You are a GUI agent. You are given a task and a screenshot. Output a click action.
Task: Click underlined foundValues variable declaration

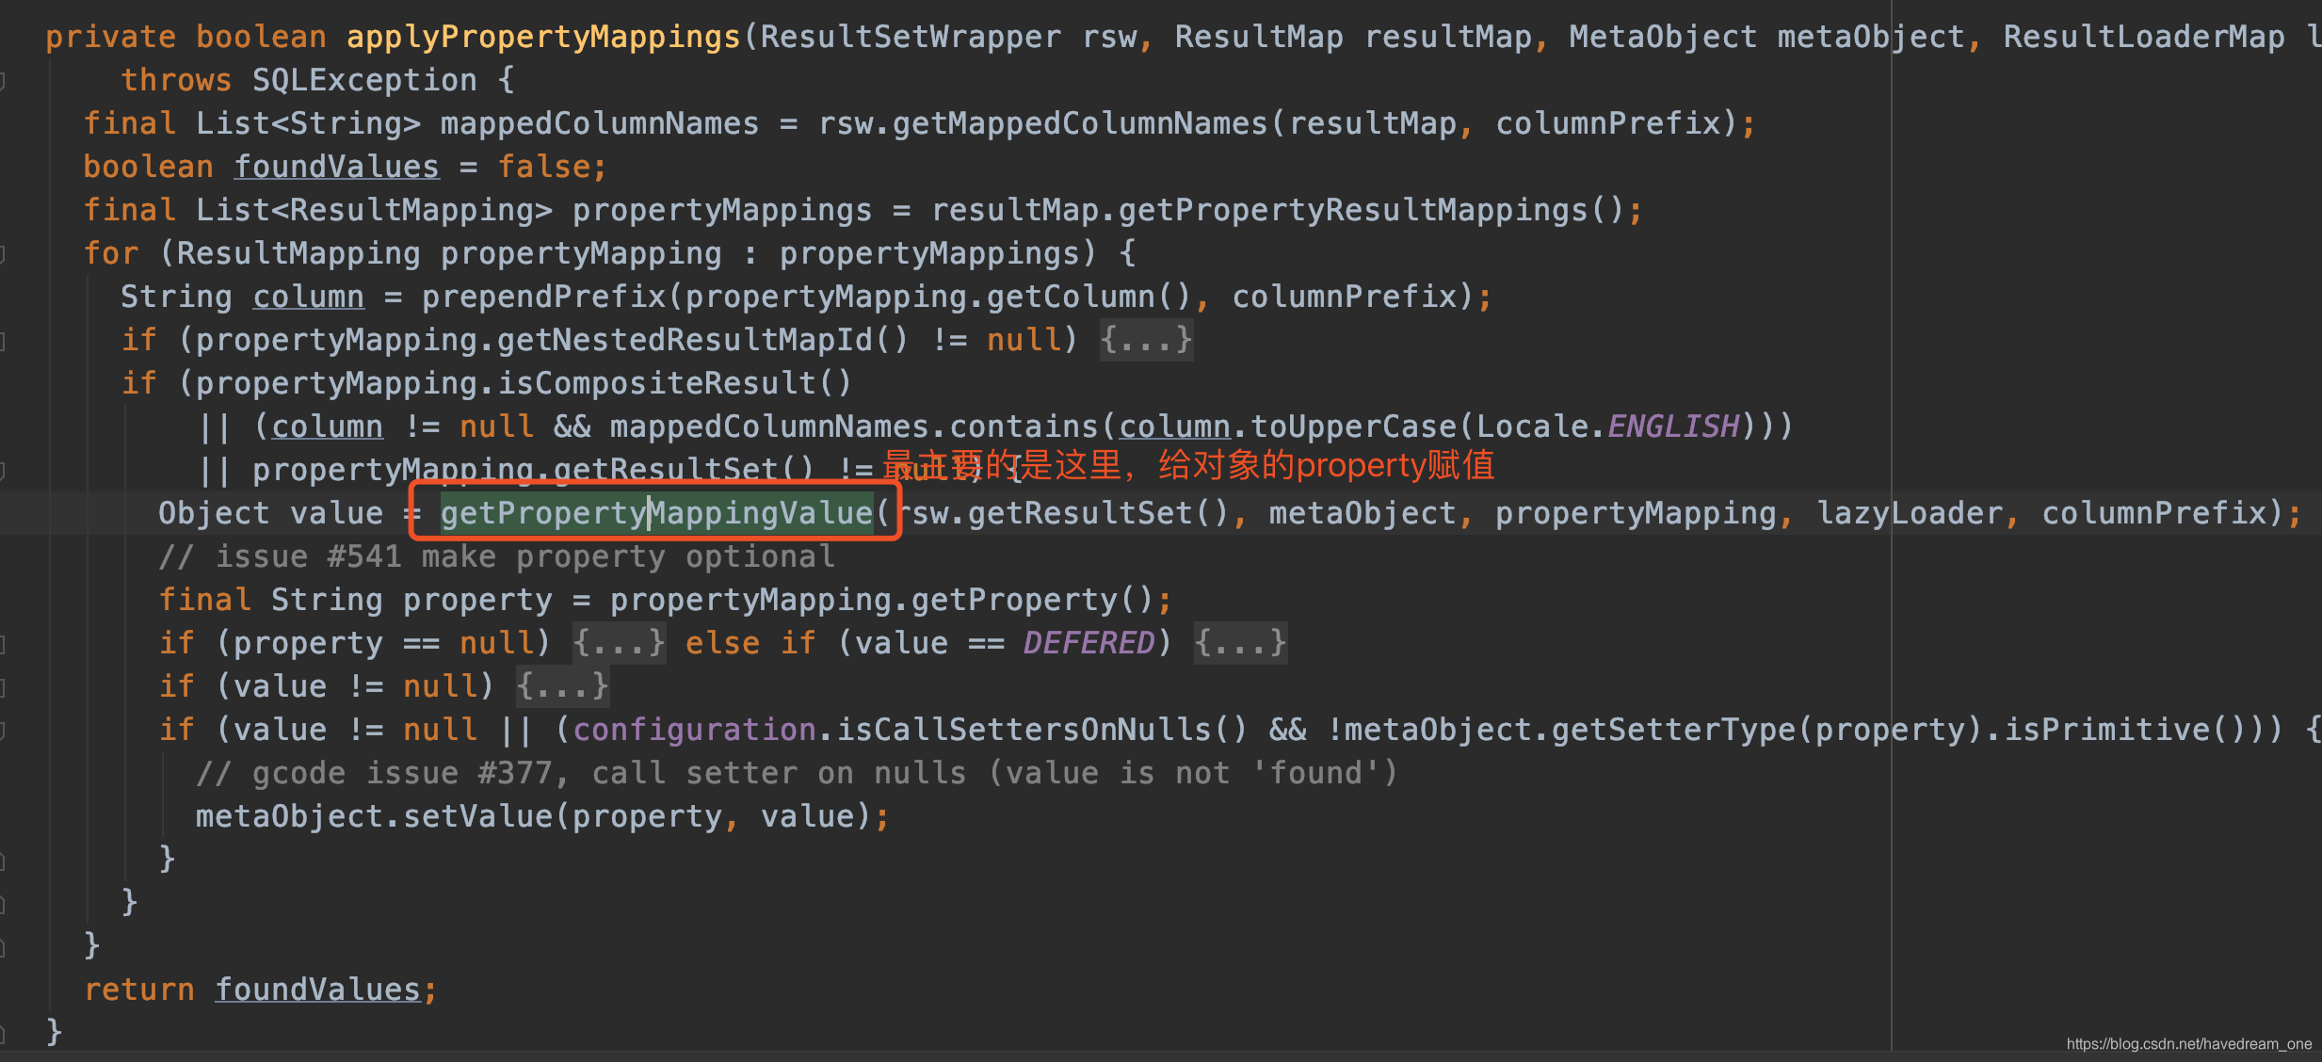click(x=336, y=167)
